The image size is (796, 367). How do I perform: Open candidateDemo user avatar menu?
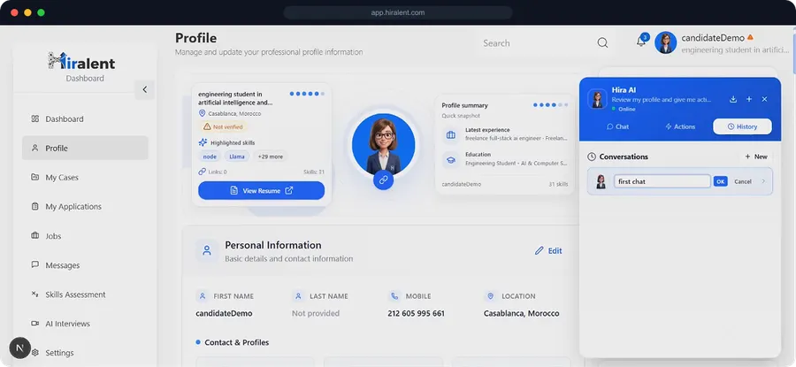pyautogui.click(x=665, y=42)
